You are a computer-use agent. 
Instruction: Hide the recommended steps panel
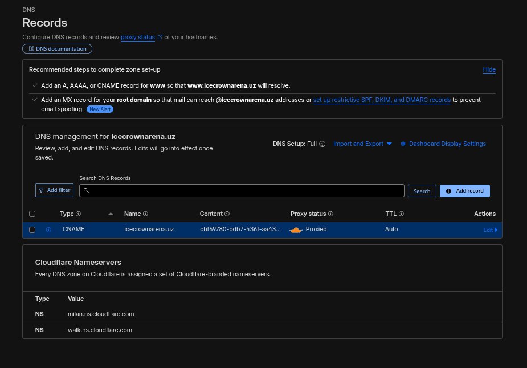click(x=489, y=69)
